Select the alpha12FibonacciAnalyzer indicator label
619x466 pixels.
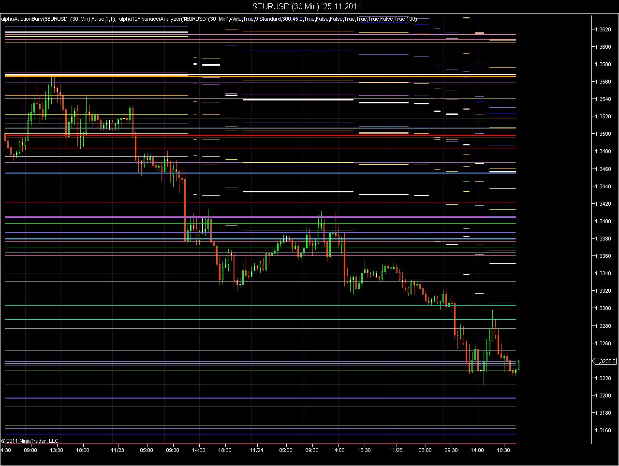coord(268,19)
